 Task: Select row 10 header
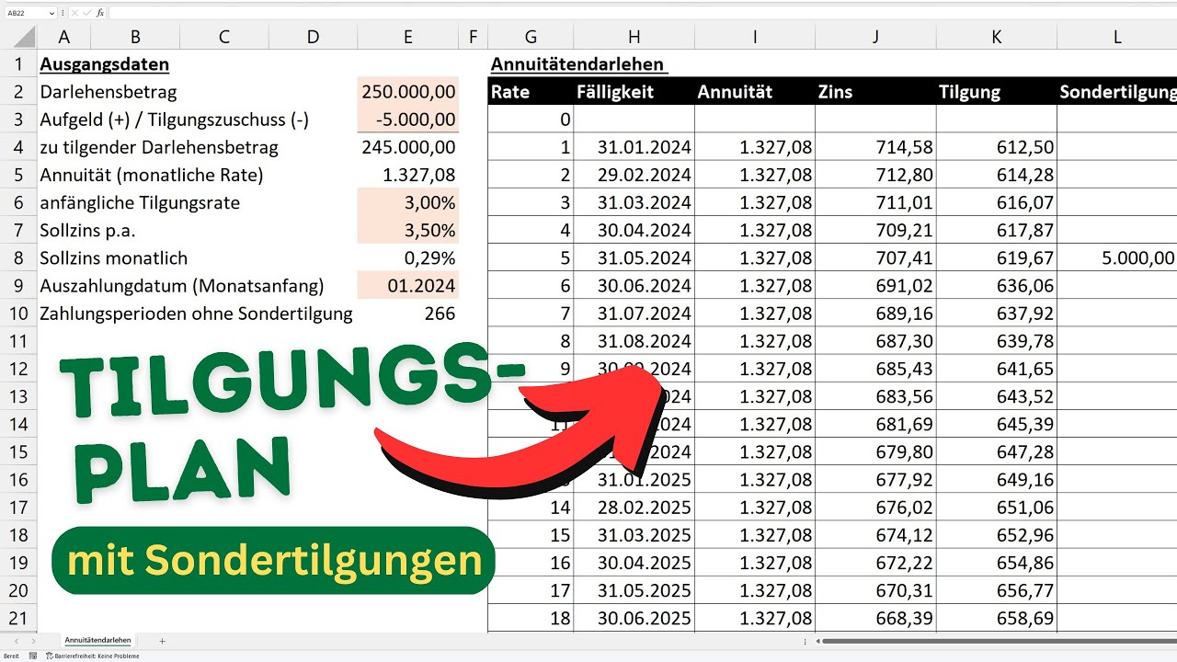(17, 314)
